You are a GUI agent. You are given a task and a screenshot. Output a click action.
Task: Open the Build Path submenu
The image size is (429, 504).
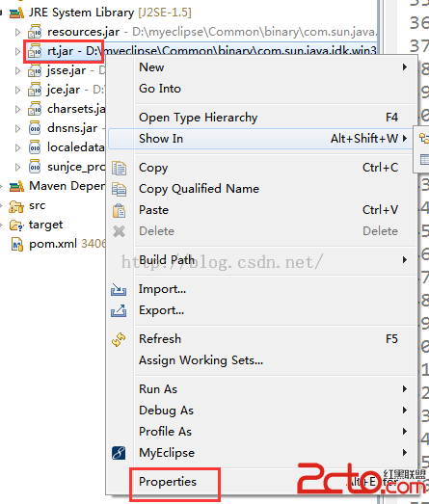click(261, 260)
